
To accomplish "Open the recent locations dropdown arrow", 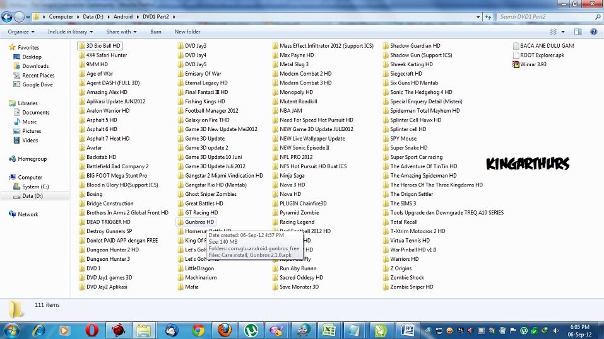I will [x=28, y=17].
